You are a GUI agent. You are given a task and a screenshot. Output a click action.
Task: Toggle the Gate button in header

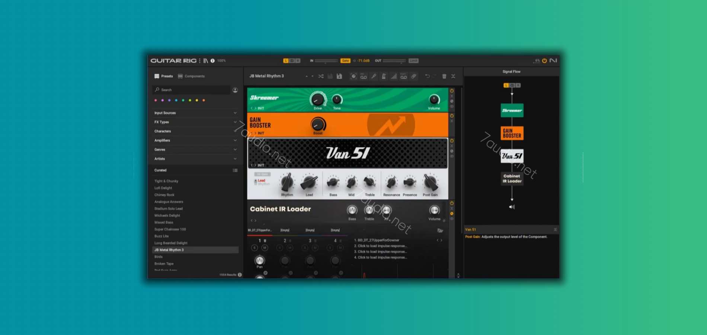tap(345, 61)
